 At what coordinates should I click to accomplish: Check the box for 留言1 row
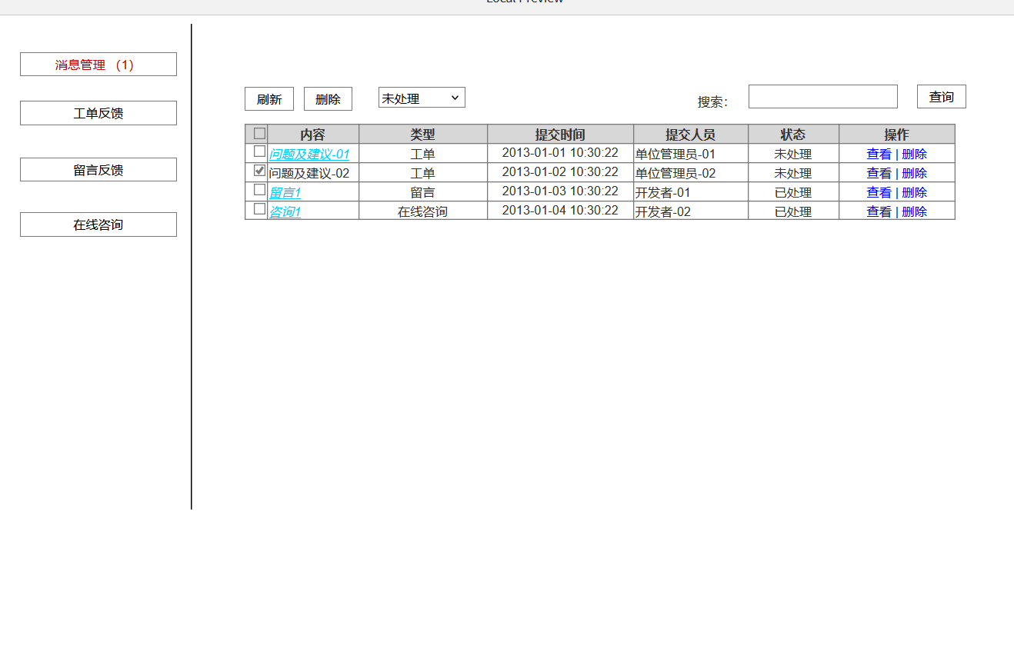(x=259, y=190)
